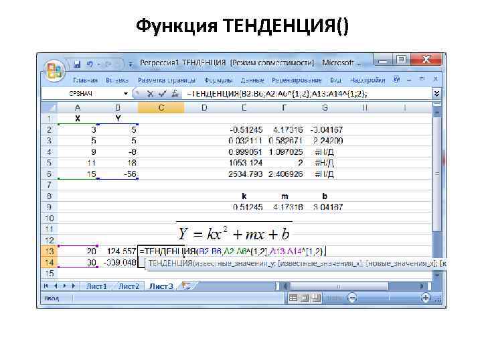Go to first sheet tab arrow
This screenshot has height=362, width=482.
pos(46,286)
